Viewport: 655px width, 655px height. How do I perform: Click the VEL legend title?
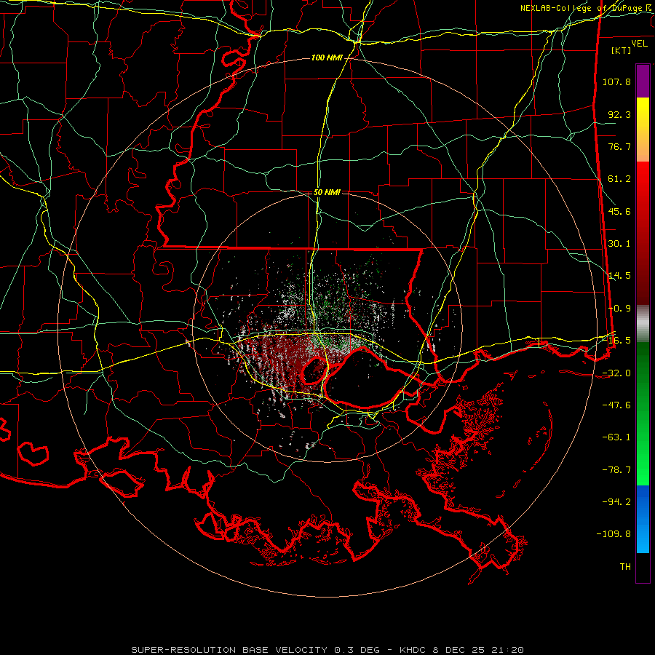(x=639, y=44)
